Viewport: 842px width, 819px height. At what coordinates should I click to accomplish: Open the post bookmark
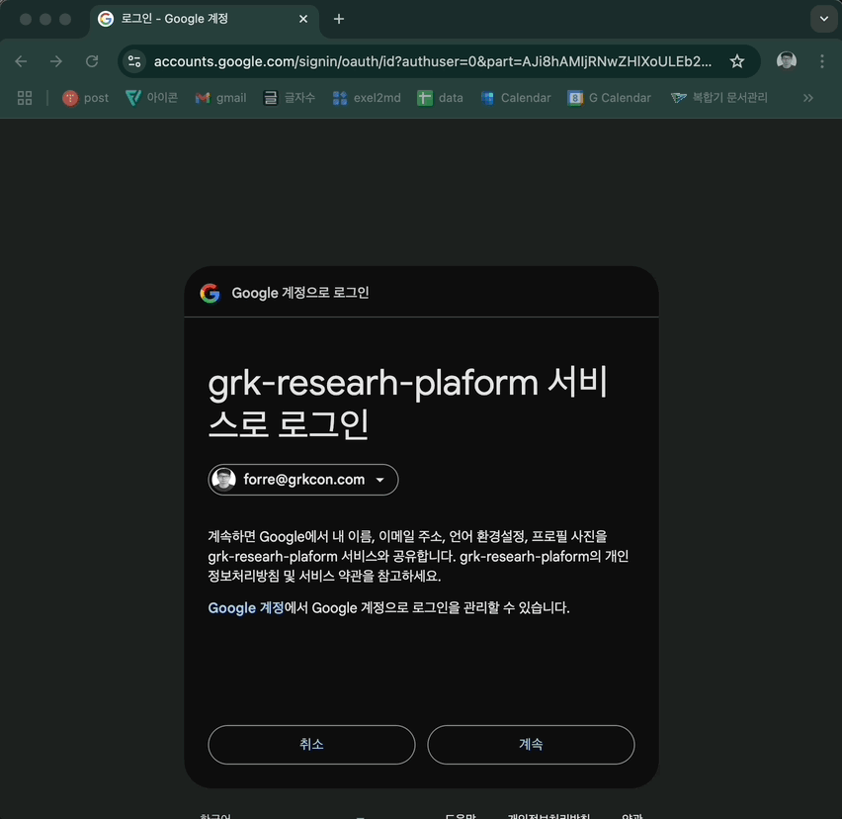pyautogui.click(x=85, y=98)
